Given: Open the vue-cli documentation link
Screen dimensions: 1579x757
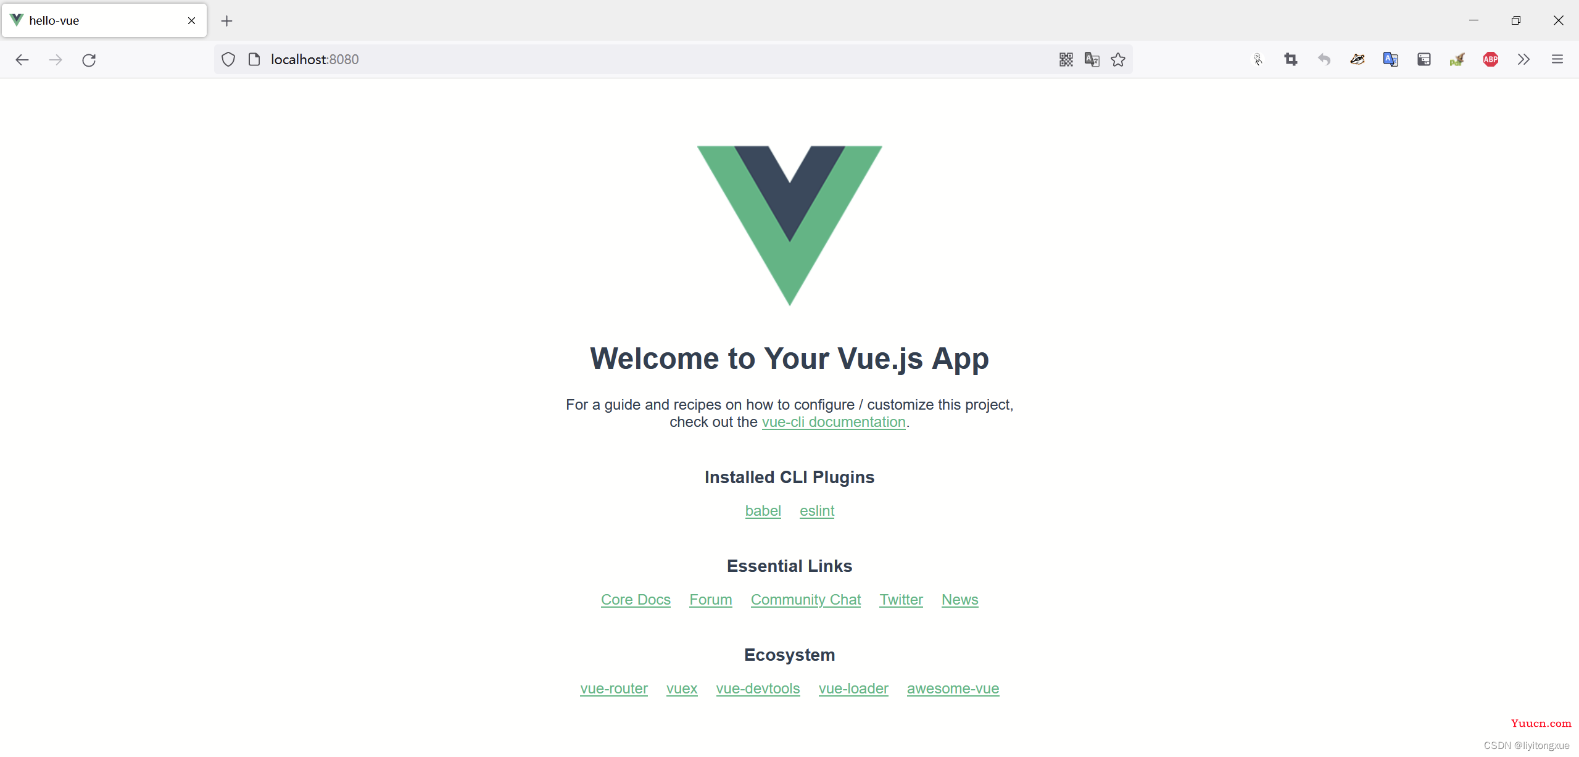Looking at the screenshot, I should coord(833,421).
